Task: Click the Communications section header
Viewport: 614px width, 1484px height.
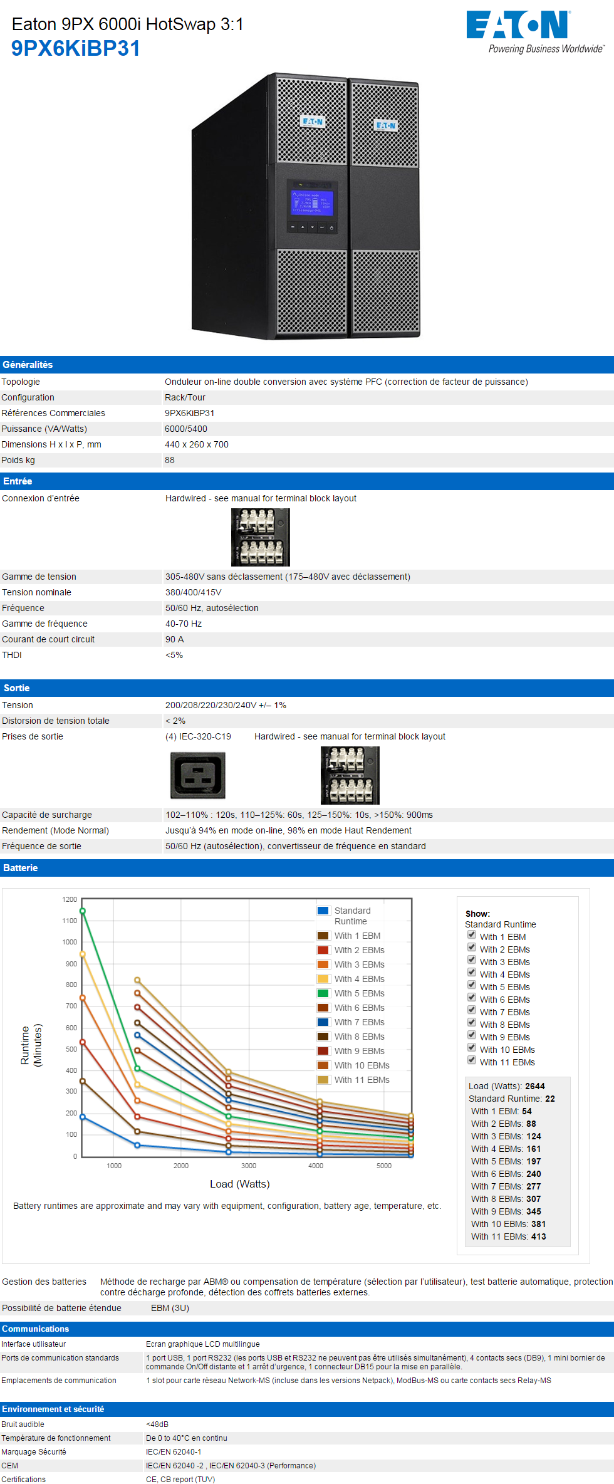Action: [x=307, y=1329]
